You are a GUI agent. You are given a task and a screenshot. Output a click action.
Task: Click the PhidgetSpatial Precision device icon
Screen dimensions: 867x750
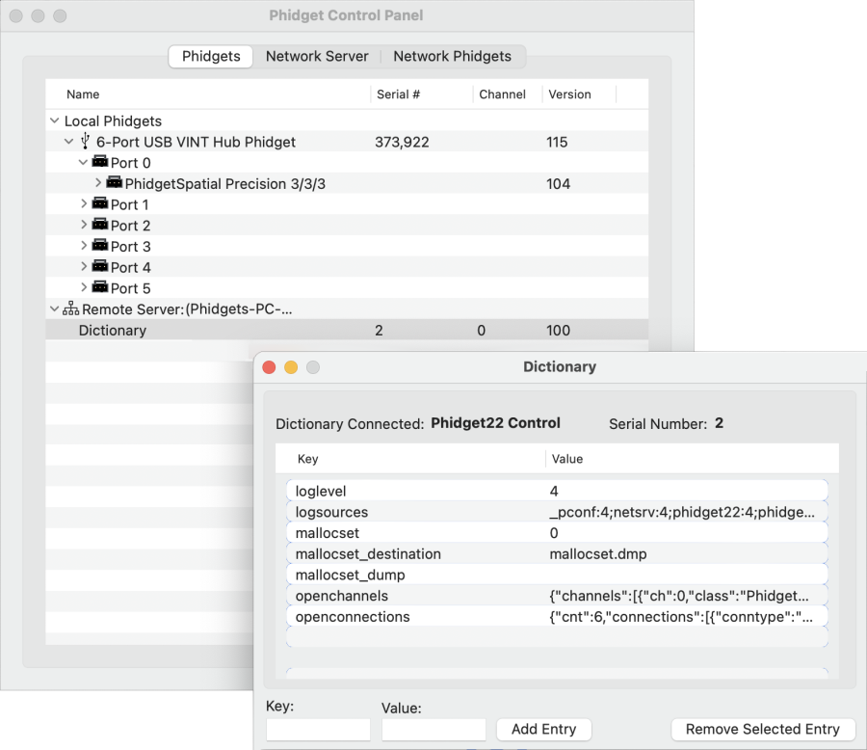point(116,183)
